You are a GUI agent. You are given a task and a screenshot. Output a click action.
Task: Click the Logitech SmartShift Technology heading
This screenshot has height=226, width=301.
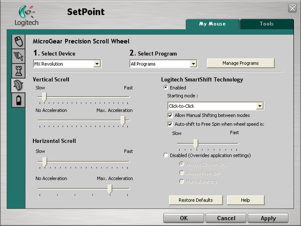click(x=202, y=79)
